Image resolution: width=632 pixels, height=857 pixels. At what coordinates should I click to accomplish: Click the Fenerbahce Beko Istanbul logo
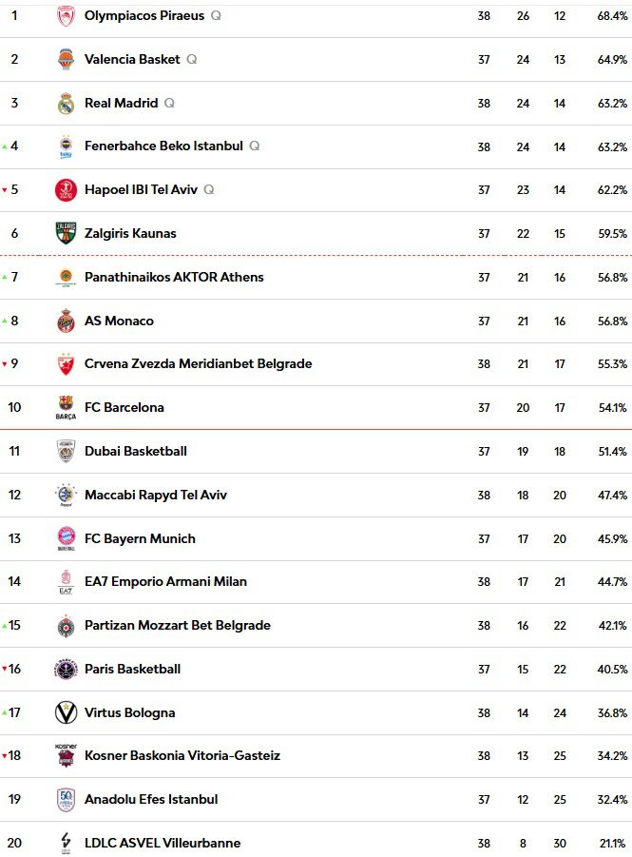(66, 146)
